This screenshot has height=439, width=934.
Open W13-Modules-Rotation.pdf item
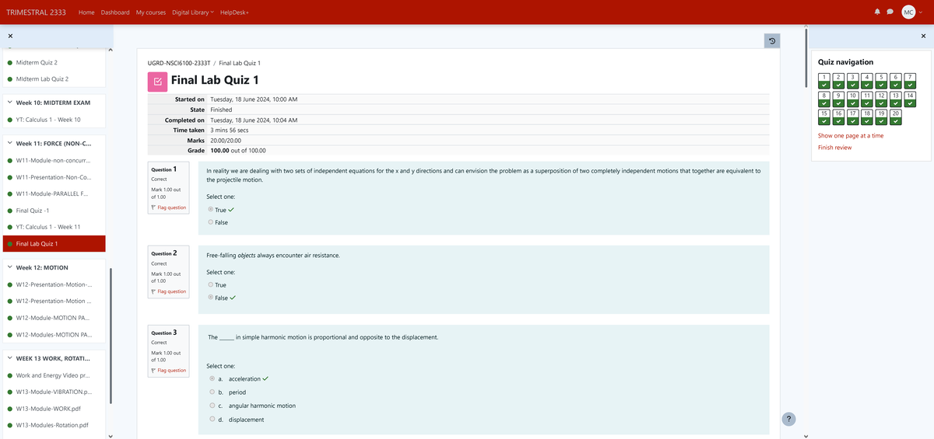52,425
